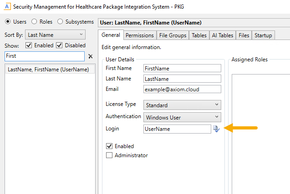Switch to the Permissions tab
The height and width of the screenshot is (194, 290).
click(x=139, y=35)
